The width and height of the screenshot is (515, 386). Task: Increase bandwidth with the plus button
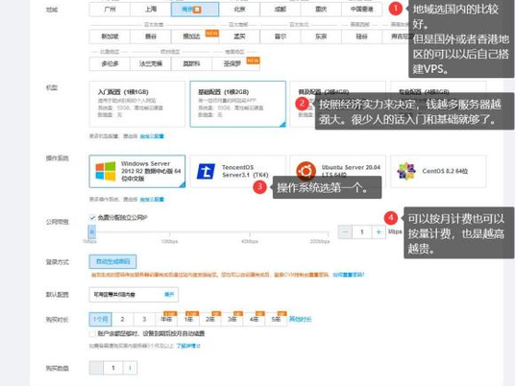379,232
